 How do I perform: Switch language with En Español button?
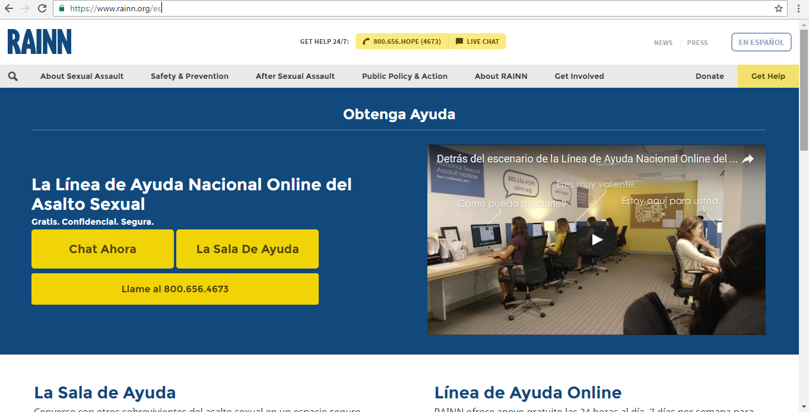(x=761, y=42)
